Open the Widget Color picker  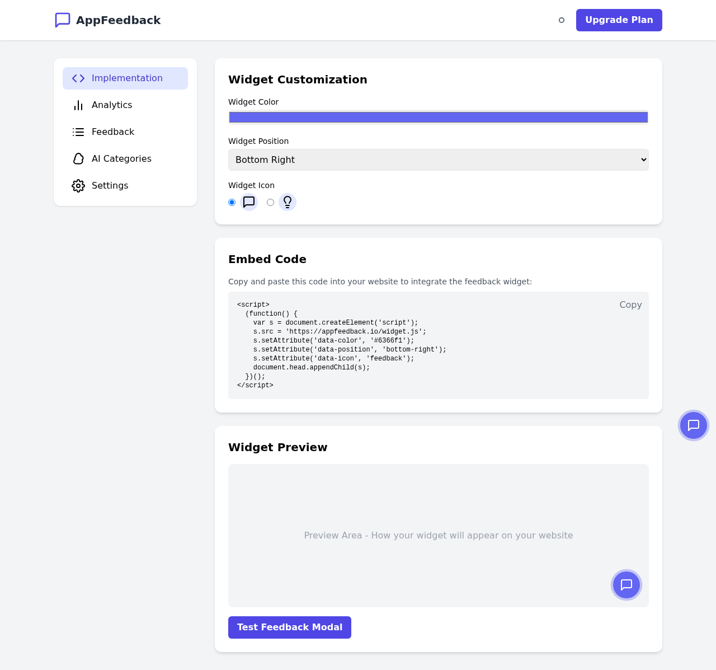point(438,117)
